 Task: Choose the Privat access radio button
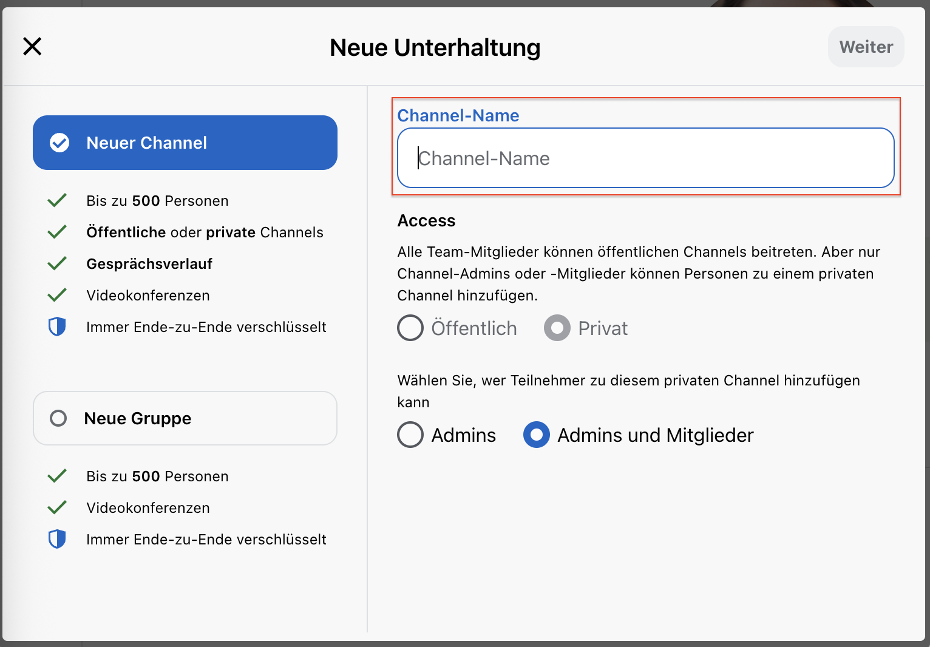point(557,328)
